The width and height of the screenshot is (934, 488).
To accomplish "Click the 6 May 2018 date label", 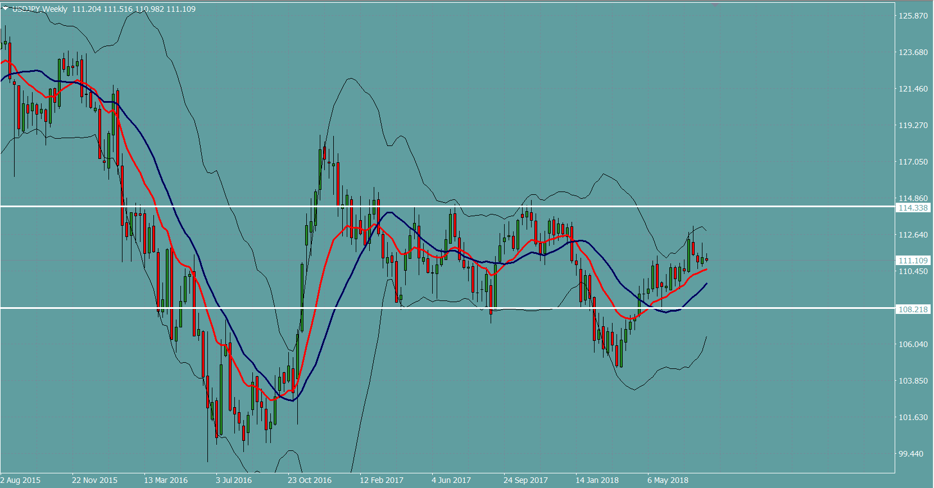I will point(668,480).
